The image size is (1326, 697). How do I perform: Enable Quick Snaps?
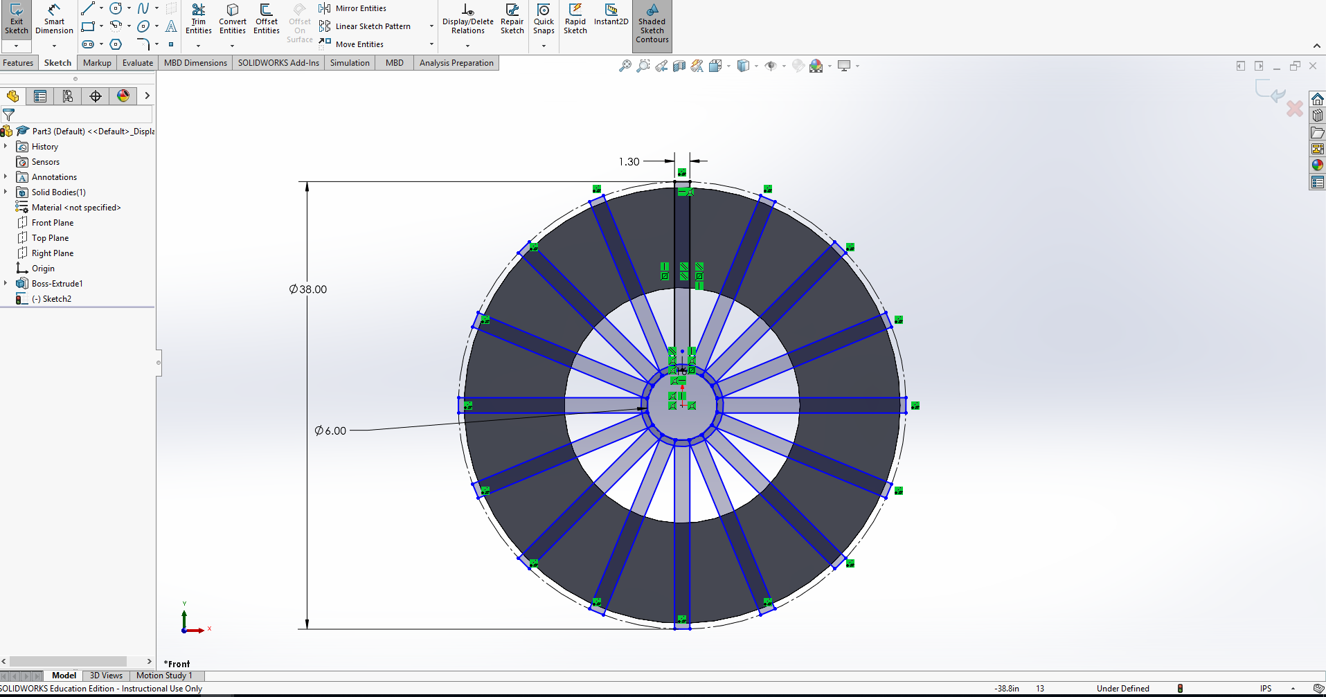[544, 21]
